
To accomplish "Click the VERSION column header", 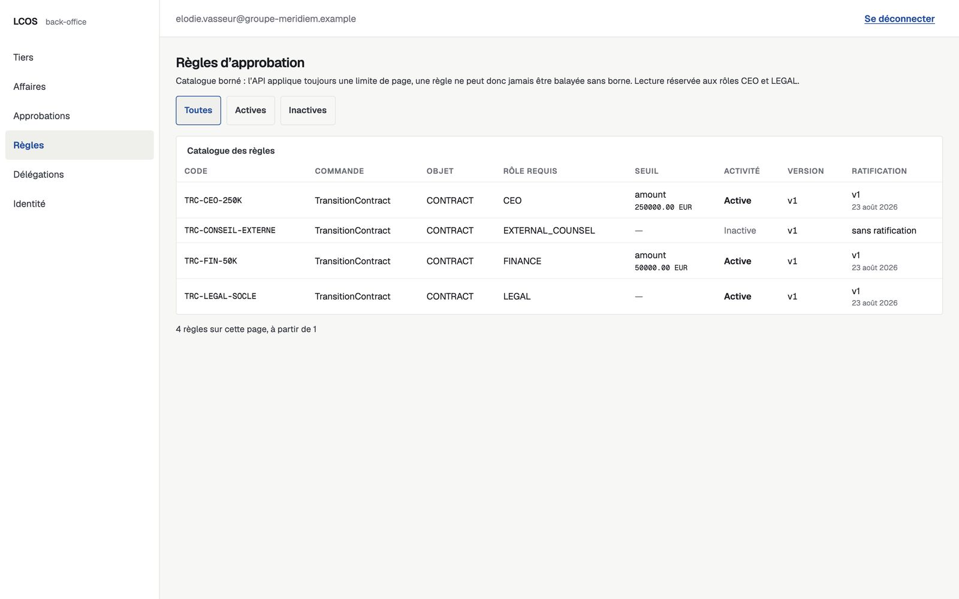I will pyautogui.click(x=806, y=171).
